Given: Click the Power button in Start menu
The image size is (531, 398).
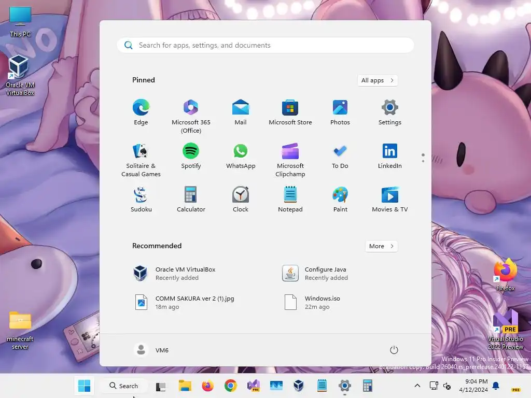Looking at the screenshot, I should 394,350.
